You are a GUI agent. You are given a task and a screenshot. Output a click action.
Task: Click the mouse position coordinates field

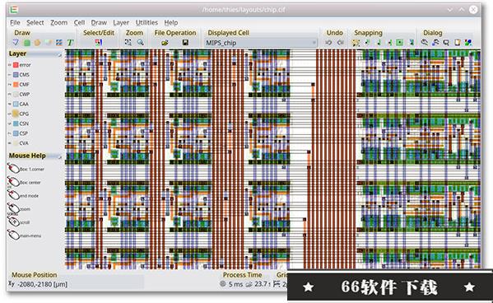[x=76, y=284]
